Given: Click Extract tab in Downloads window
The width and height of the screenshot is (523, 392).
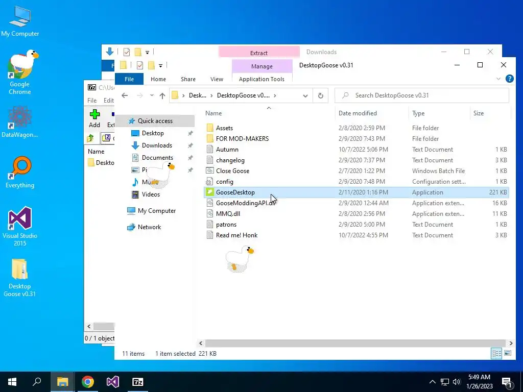Looking at the screenshot, I should click(259, 53).
